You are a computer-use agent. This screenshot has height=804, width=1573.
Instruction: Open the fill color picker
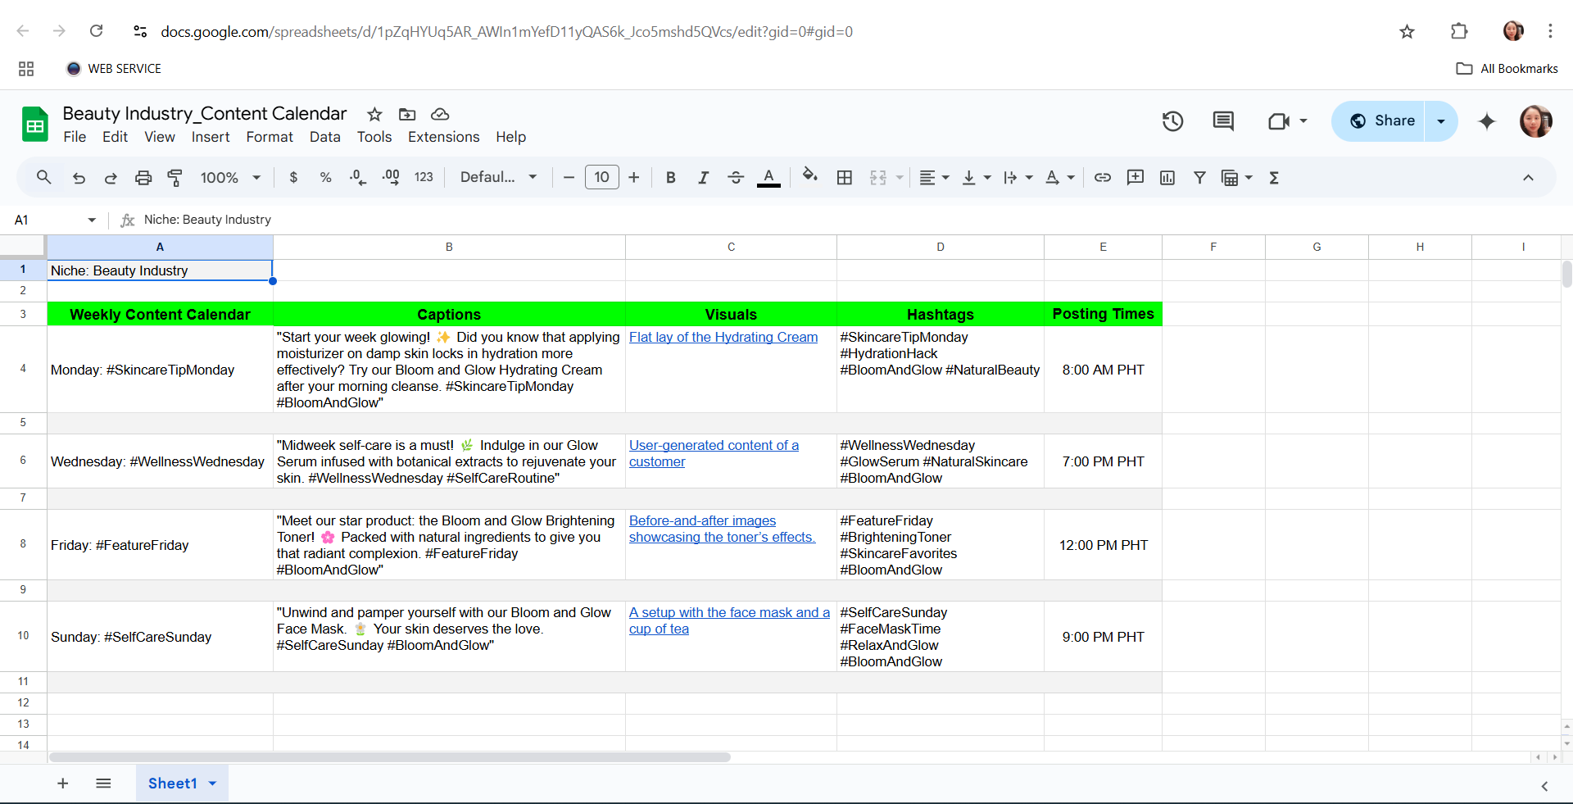(x=810, y=177)
